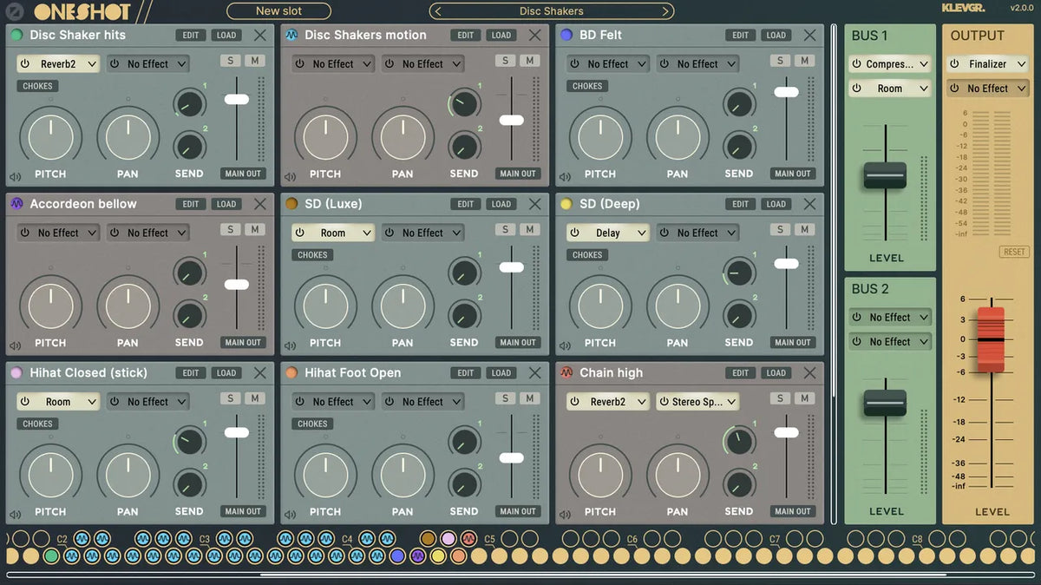Image resolution: width=1041 pixels, height=585 pixels.
Task: Solo the SD (Deep) slot
Action: 780,230
